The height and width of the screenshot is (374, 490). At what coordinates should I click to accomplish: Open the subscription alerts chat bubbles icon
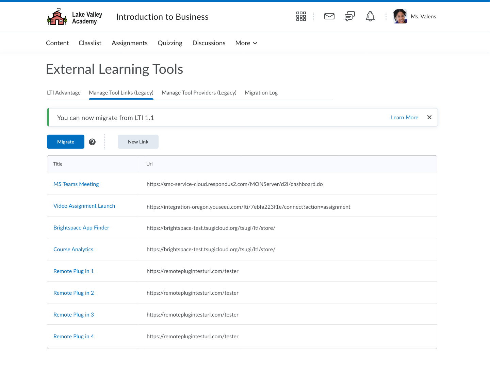(x=350, y=16)
